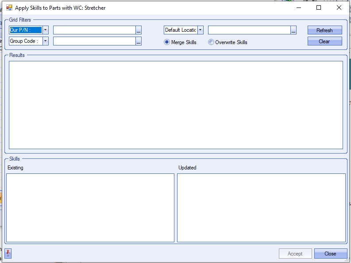The width and height of the screenshot is (351, 263).
Task: Click inside the empty Results grid
Action: point(176,105)
